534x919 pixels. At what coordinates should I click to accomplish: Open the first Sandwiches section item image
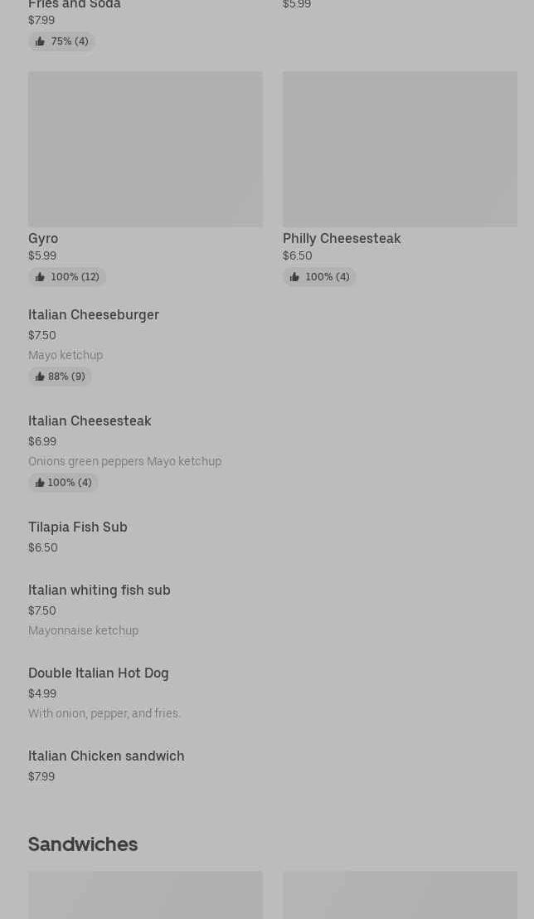point(145,896)
